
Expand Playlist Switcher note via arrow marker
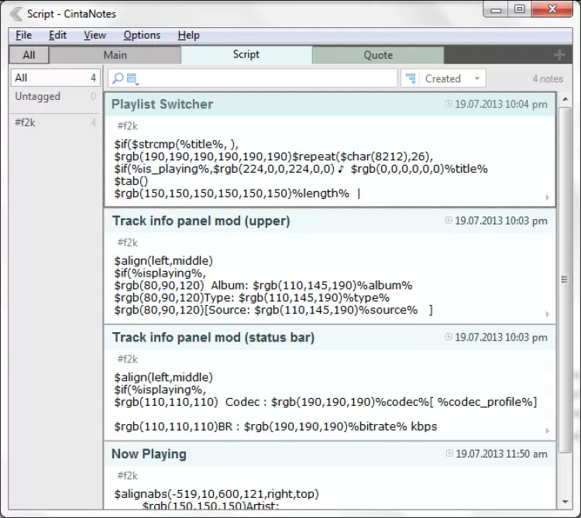click(547, 197)
